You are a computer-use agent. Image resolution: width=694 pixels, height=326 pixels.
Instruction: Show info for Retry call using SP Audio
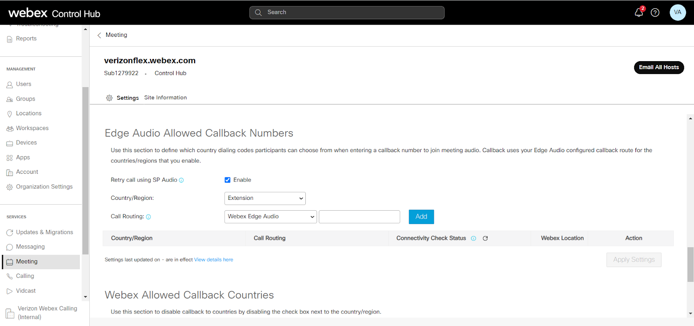click(181, 180)
